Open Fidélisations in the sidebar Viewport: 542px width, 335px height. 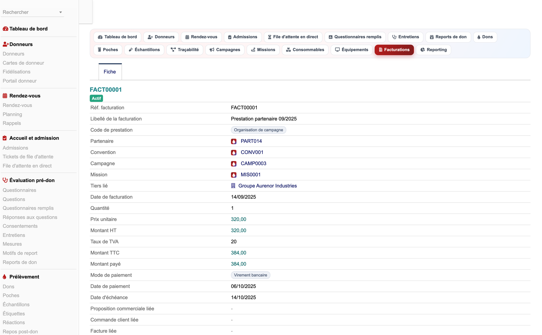coord(16,72)
